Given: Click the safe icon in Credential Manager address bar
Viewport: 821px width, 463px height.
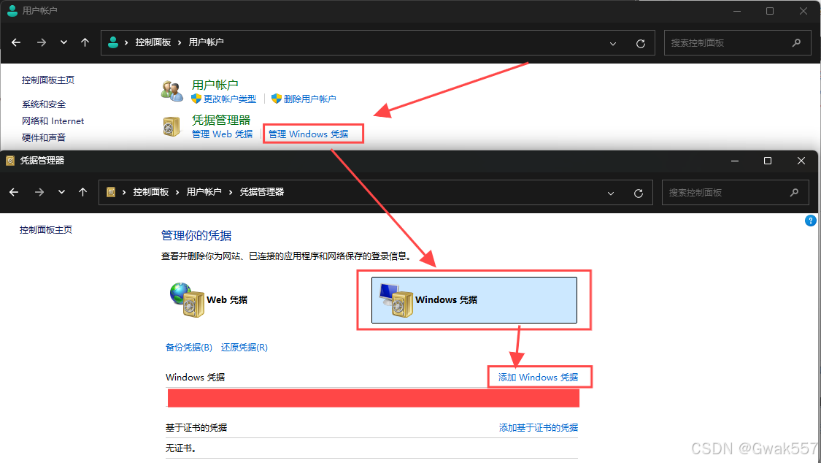Looking at the screenshot, I should 111,192.
